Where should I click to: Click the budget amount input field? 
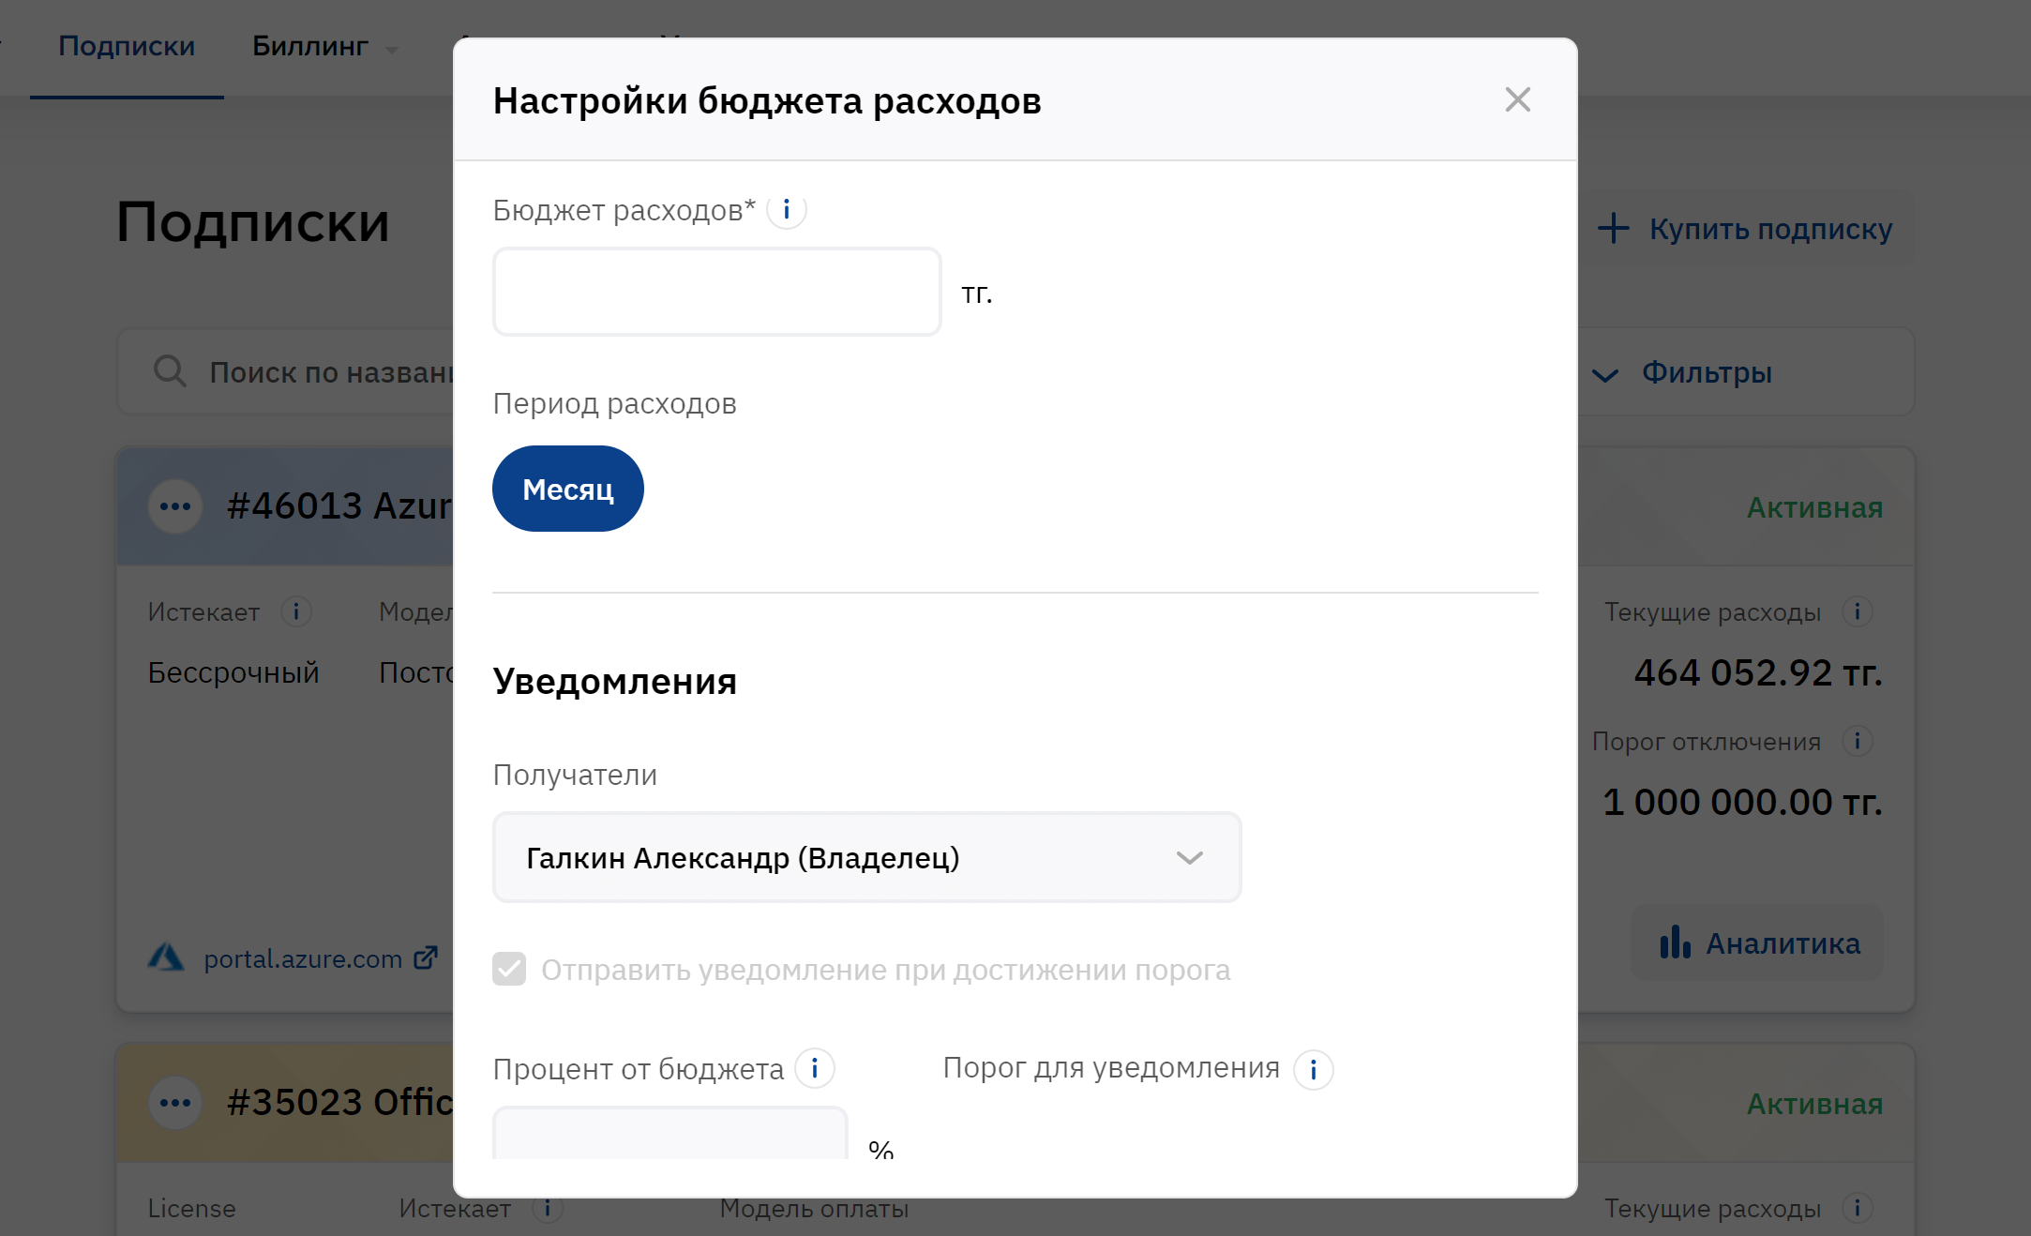[x=716, y=292]
